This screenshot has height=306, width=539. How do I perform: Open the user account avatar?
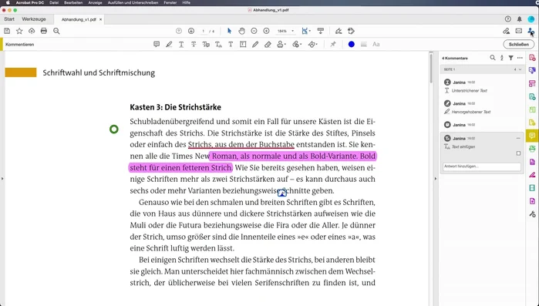coord(531,19)
